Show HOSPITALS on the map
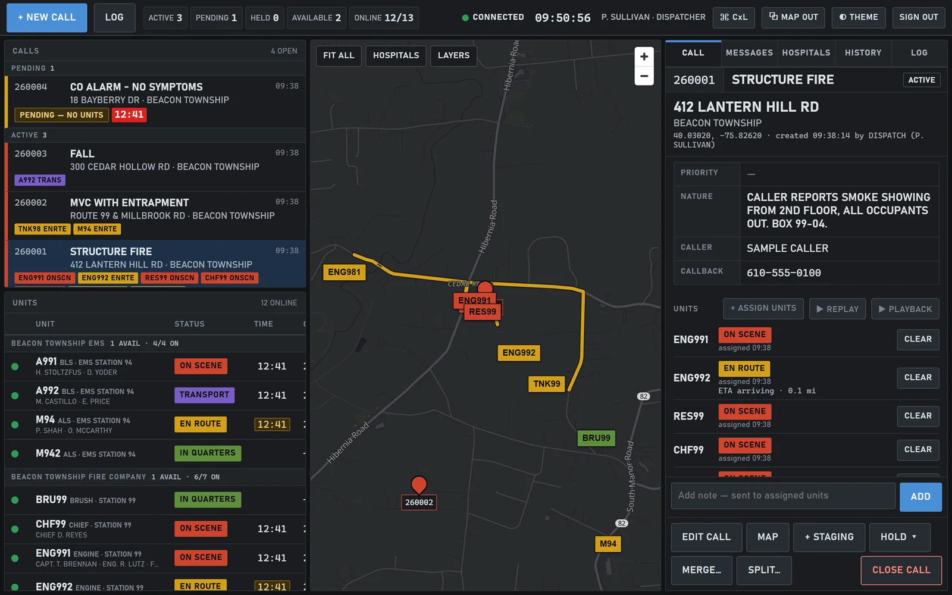952x595 pixels. point(396,55)
